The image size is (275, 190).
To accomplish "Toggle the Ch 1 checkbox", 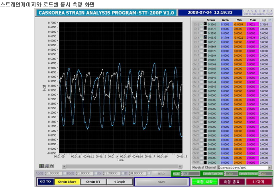I will (x=202, y=24).
